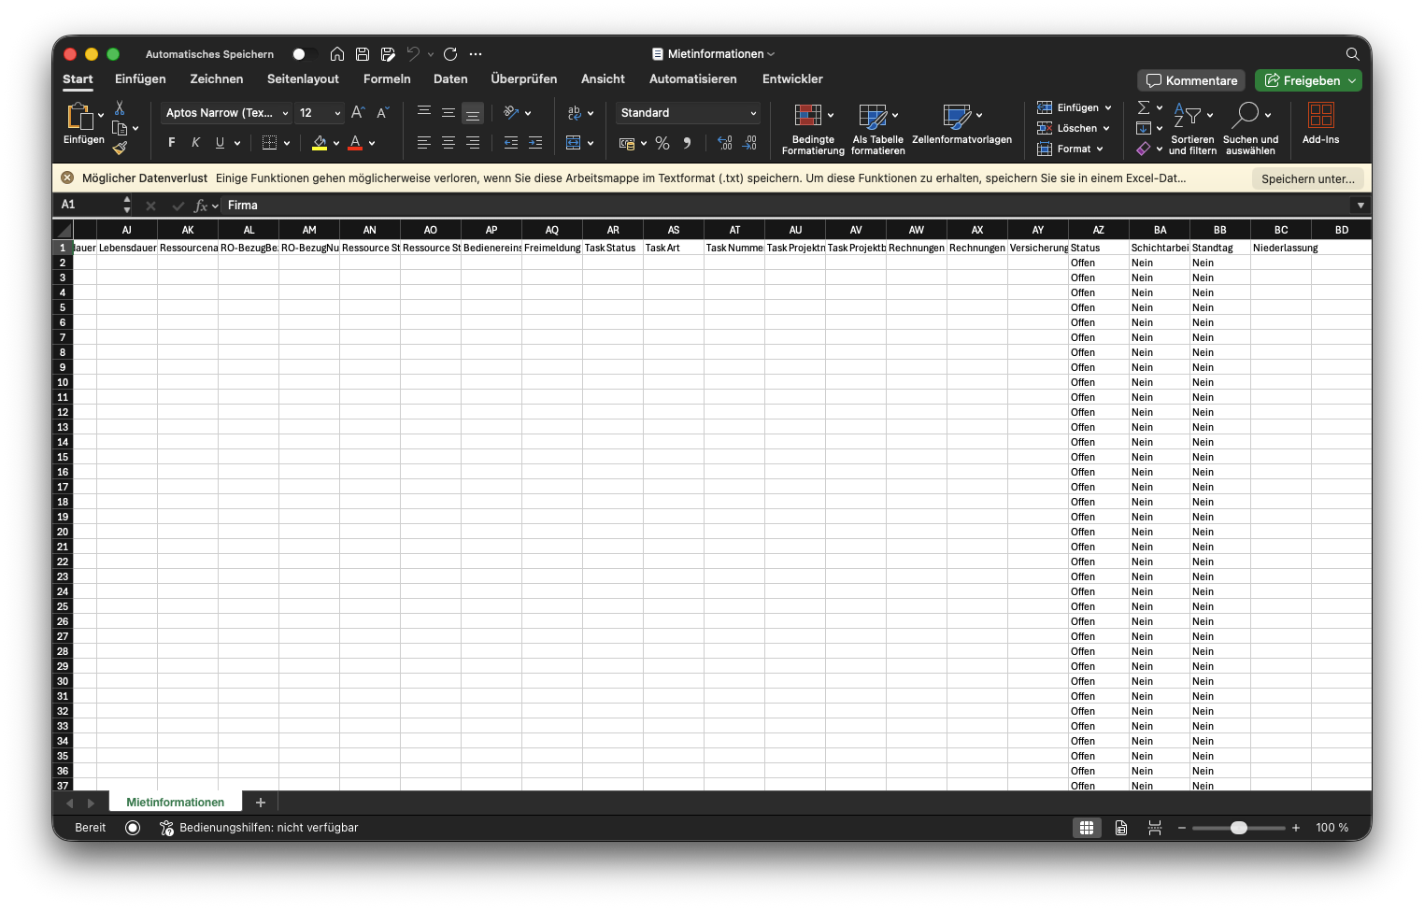
Task: Click the Increase decimal places icon
Action: [x=725, y=143]
